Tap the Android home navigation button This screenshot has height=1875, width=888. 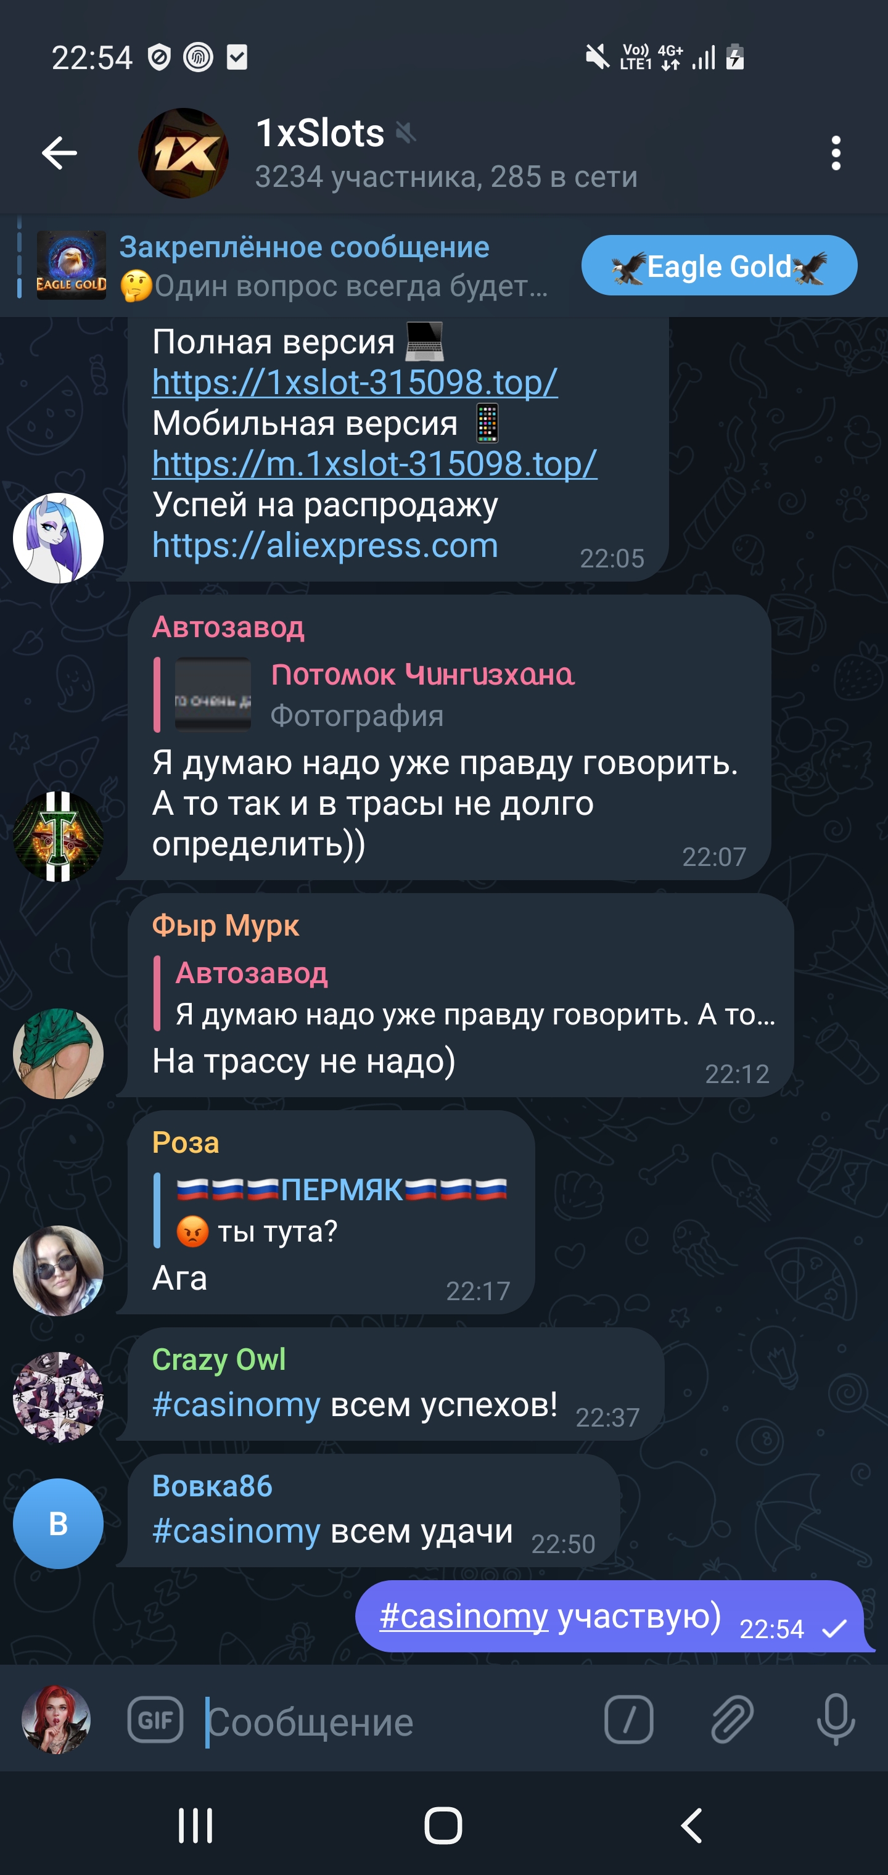(443, 1826)
